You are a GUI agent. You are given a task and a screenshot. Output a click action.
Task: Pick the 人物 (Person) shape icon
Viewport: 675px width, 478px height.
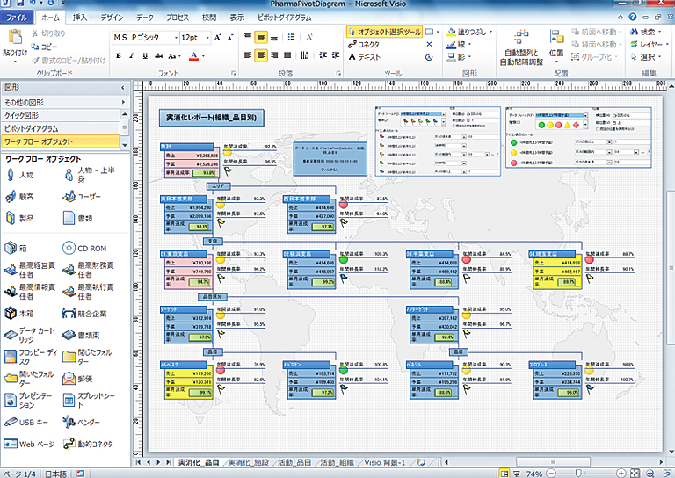coord(11,176)
